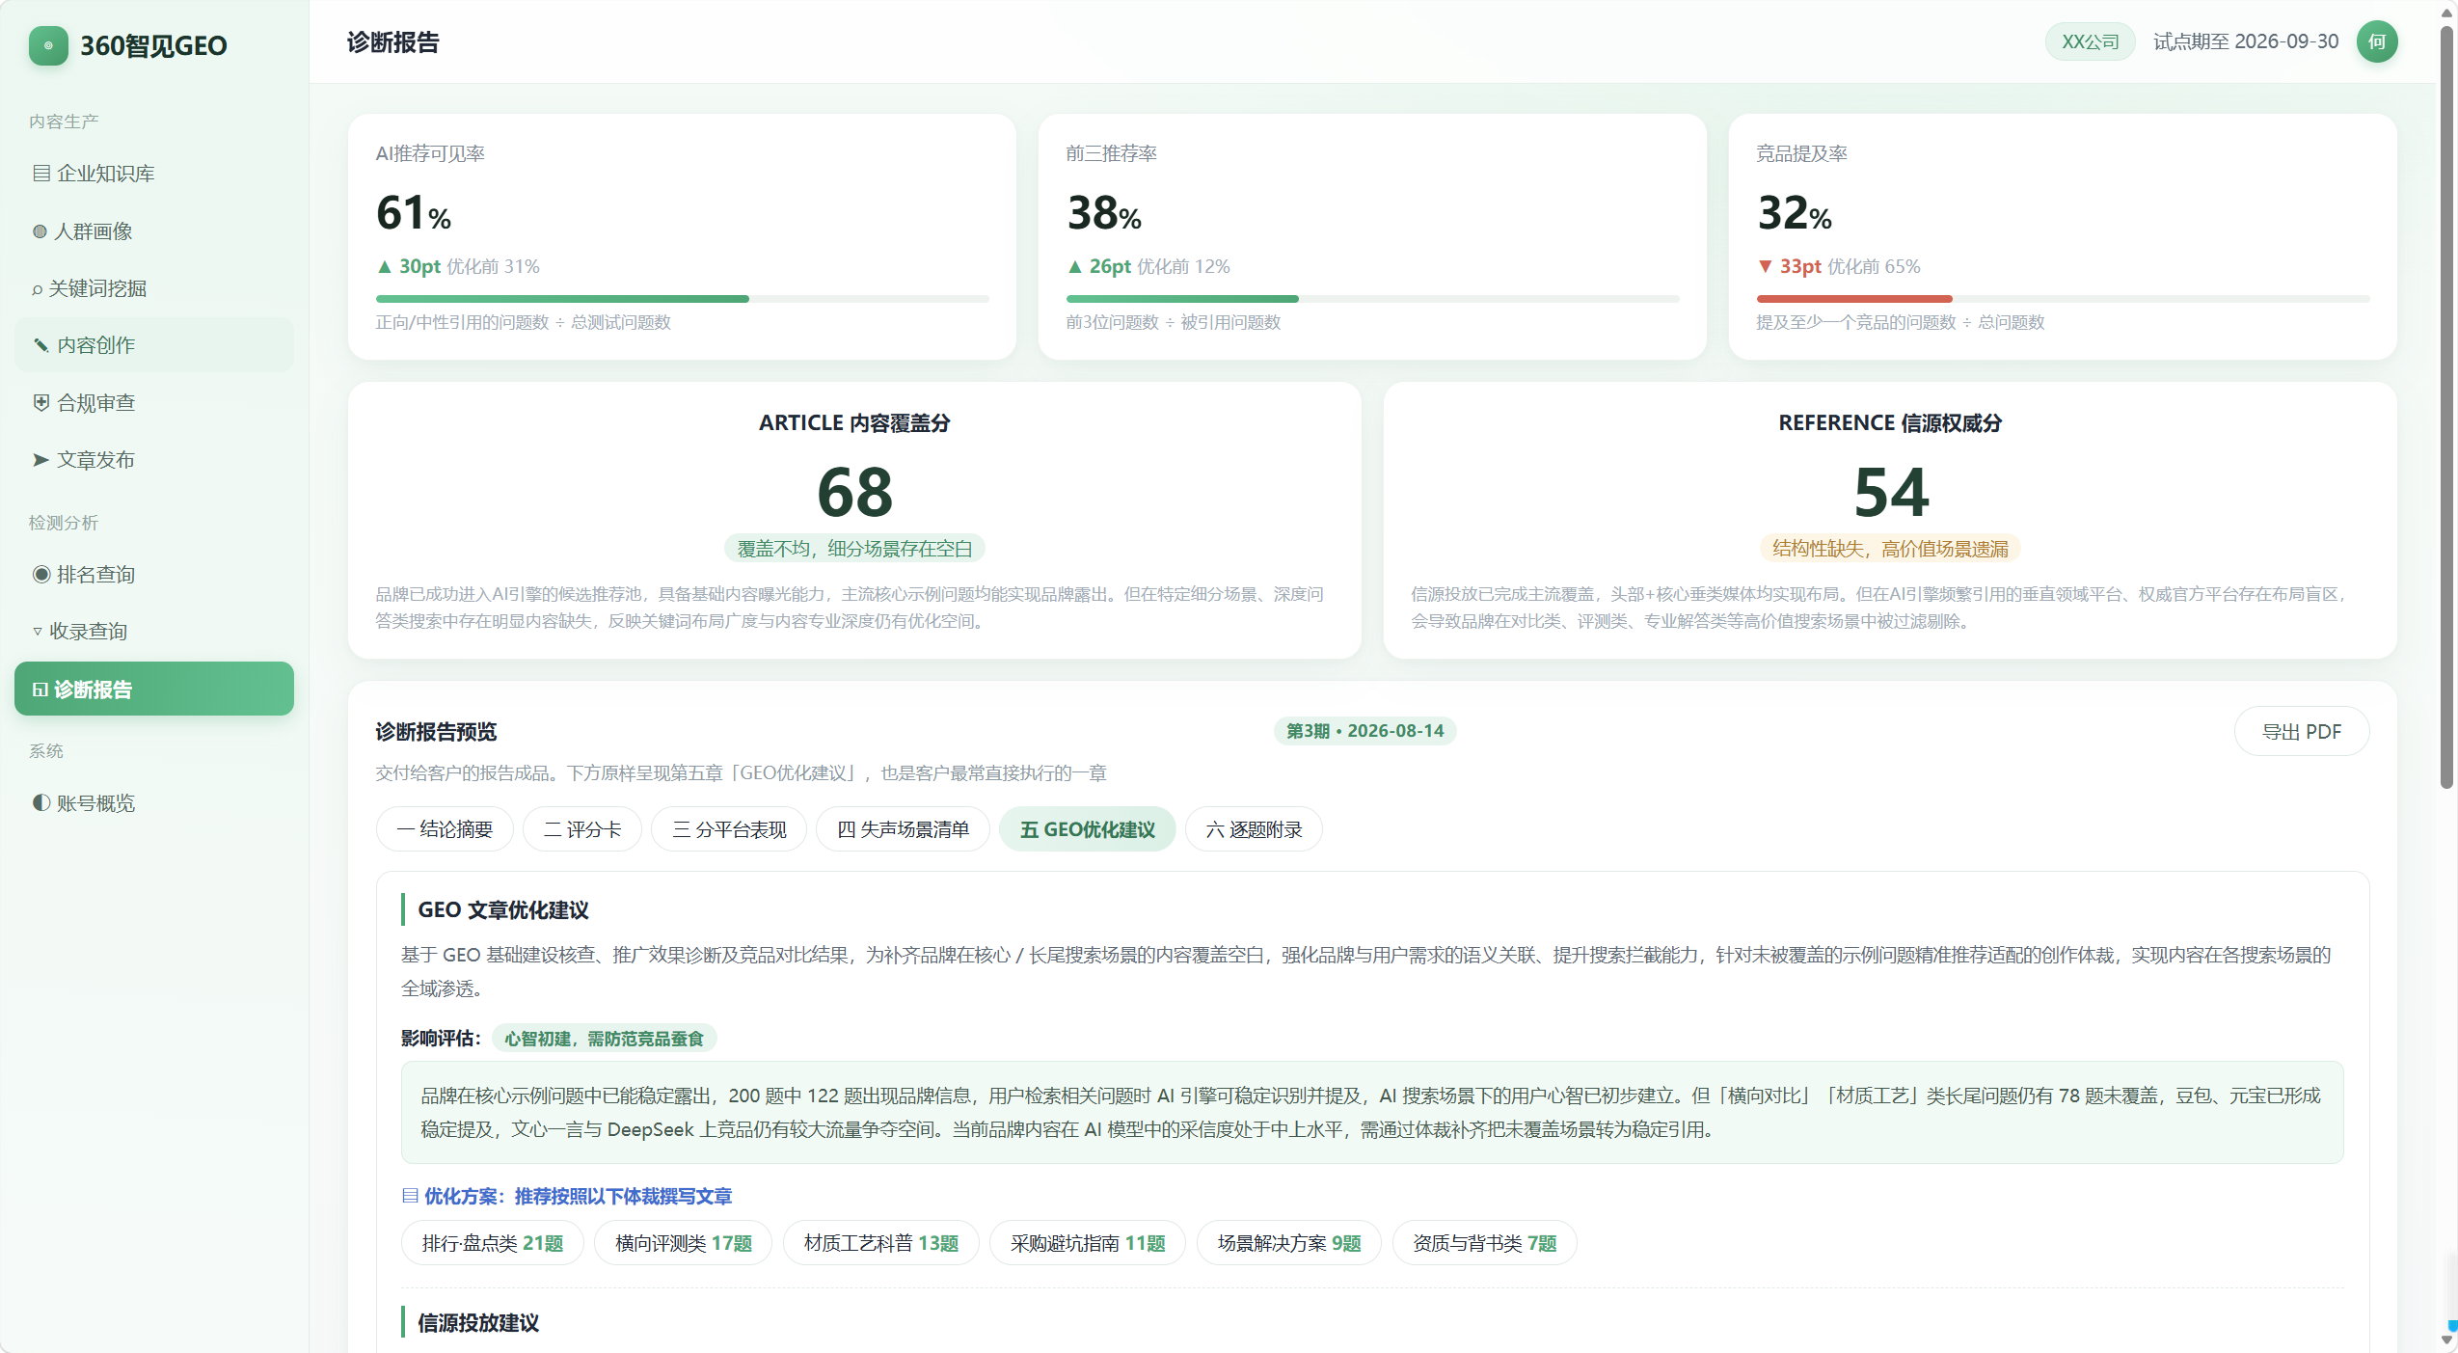Select the 五 GEO优化建议 tab
The image size is (2458, 1353).
1088,829
